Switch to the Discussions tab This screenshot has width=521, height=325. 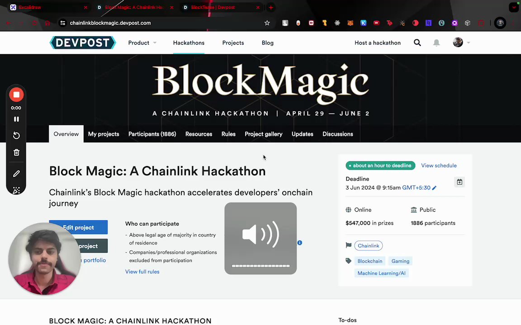click(x=337, y=134)
